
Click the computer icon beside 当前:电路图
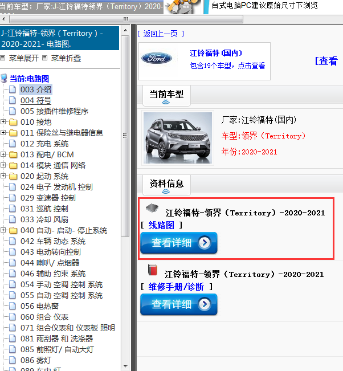4,78
